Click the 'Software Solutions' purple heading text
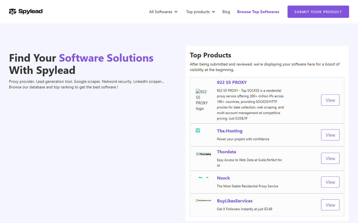 click(106, 58)
